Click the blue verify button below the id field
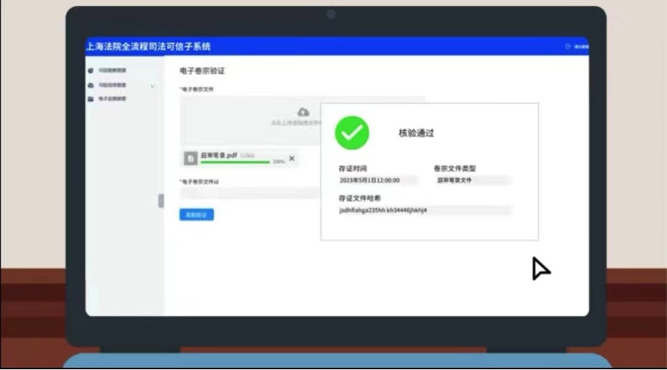Image resolution: width=667 pixels, height=370 pixels. click(197, 215)
